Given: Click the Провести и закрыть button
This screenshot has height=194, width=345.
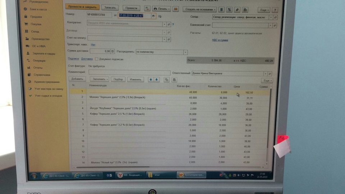Looking at the screenshot, I should coord(82,7).
